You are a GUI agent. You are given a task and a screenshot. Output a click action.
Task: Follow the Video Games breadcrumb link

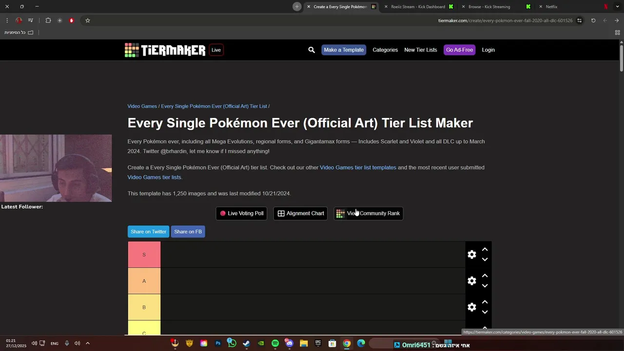click(142, 106)
